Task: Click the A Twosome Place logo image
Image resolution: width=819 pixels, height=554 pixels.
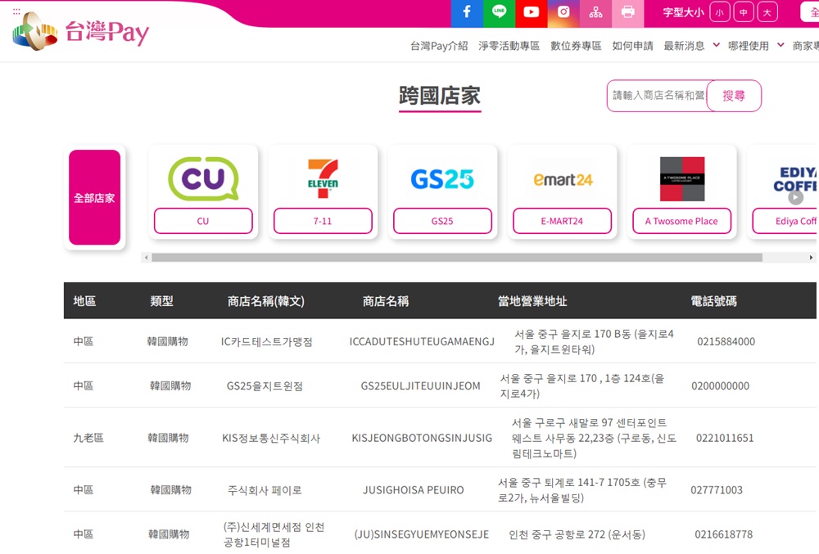Action: (x=682, y=179)
